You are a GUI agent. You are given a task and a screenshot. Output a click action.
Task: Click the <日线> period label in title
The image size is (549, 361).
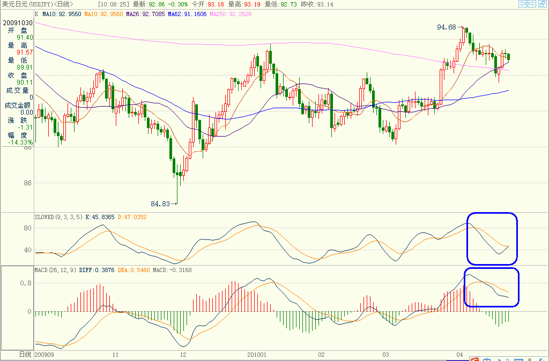[63, 4]
